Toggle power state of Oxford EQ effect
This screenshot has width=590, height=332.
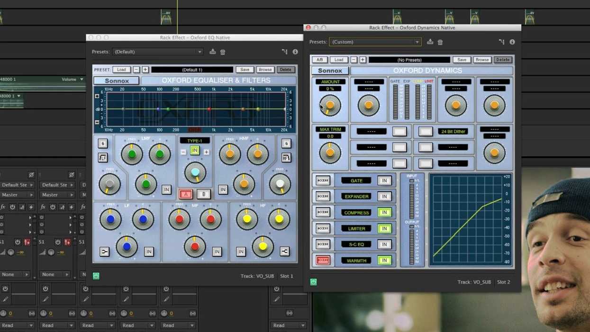point(96,276)
